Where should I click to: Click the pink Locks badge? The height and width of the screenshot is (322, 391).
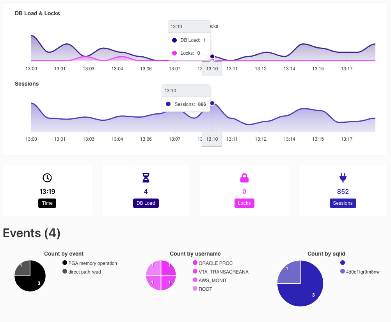click(x=244, y=203)
